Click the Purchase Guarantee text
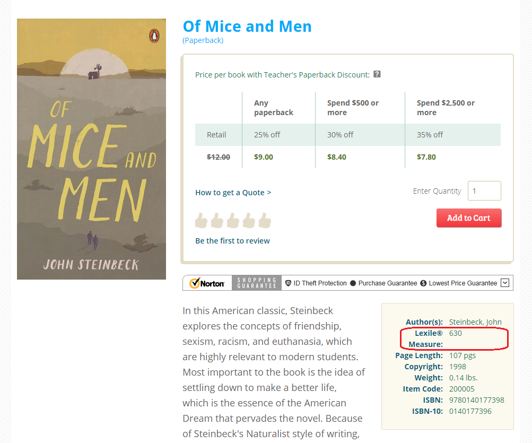The height and width of the screenshot is (443, 532). [x=388, y=283]
